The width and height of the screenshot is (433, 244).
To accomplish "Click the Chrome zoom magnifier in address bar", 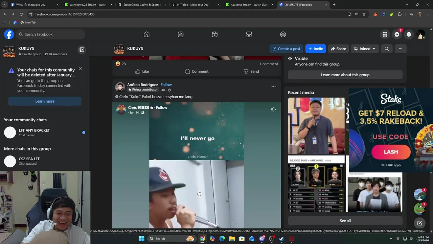I will 357,14.
